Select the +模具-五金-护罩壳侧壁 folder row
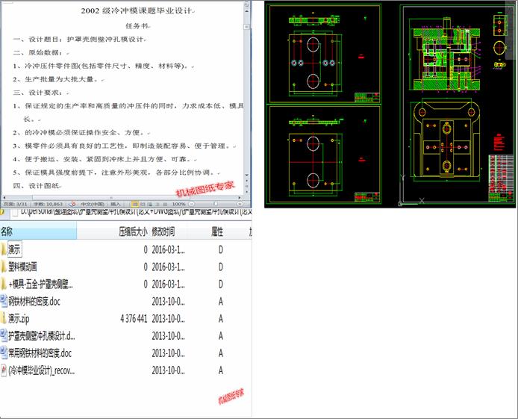The width and height of the screenshot is (518, 419). (x=40, y=284)
